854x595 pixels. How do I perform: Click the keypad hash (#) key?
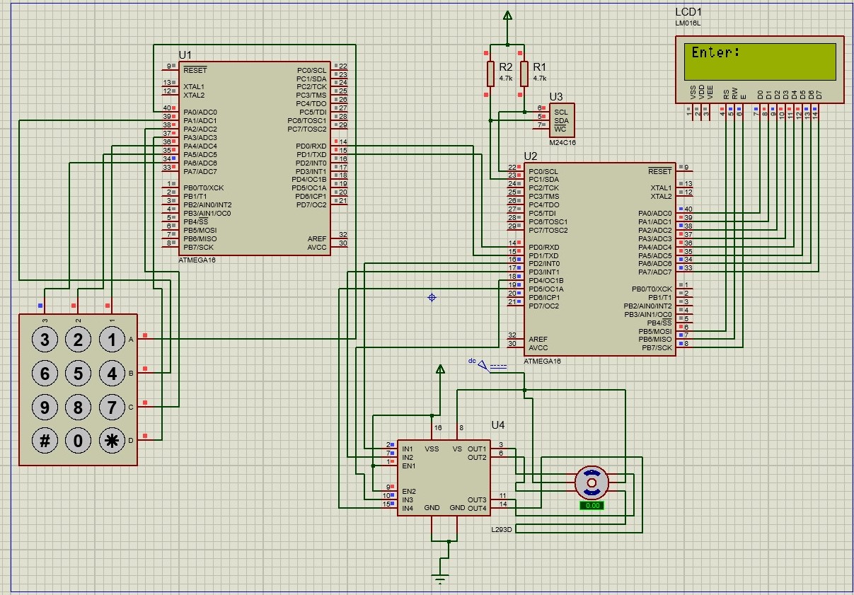45,441
